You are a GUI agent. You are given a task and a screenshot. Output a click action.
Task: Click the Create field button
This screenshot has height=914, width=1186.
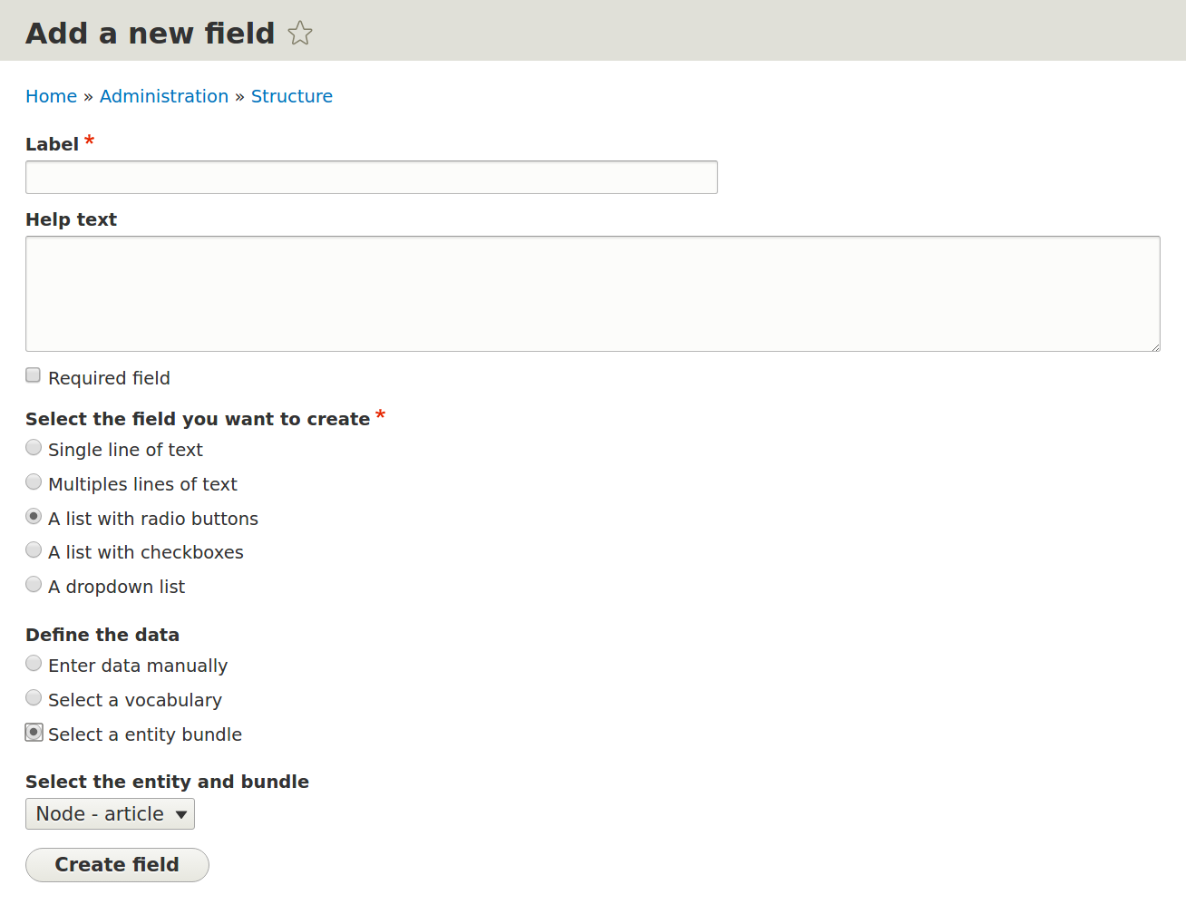(x=117, y=865)
